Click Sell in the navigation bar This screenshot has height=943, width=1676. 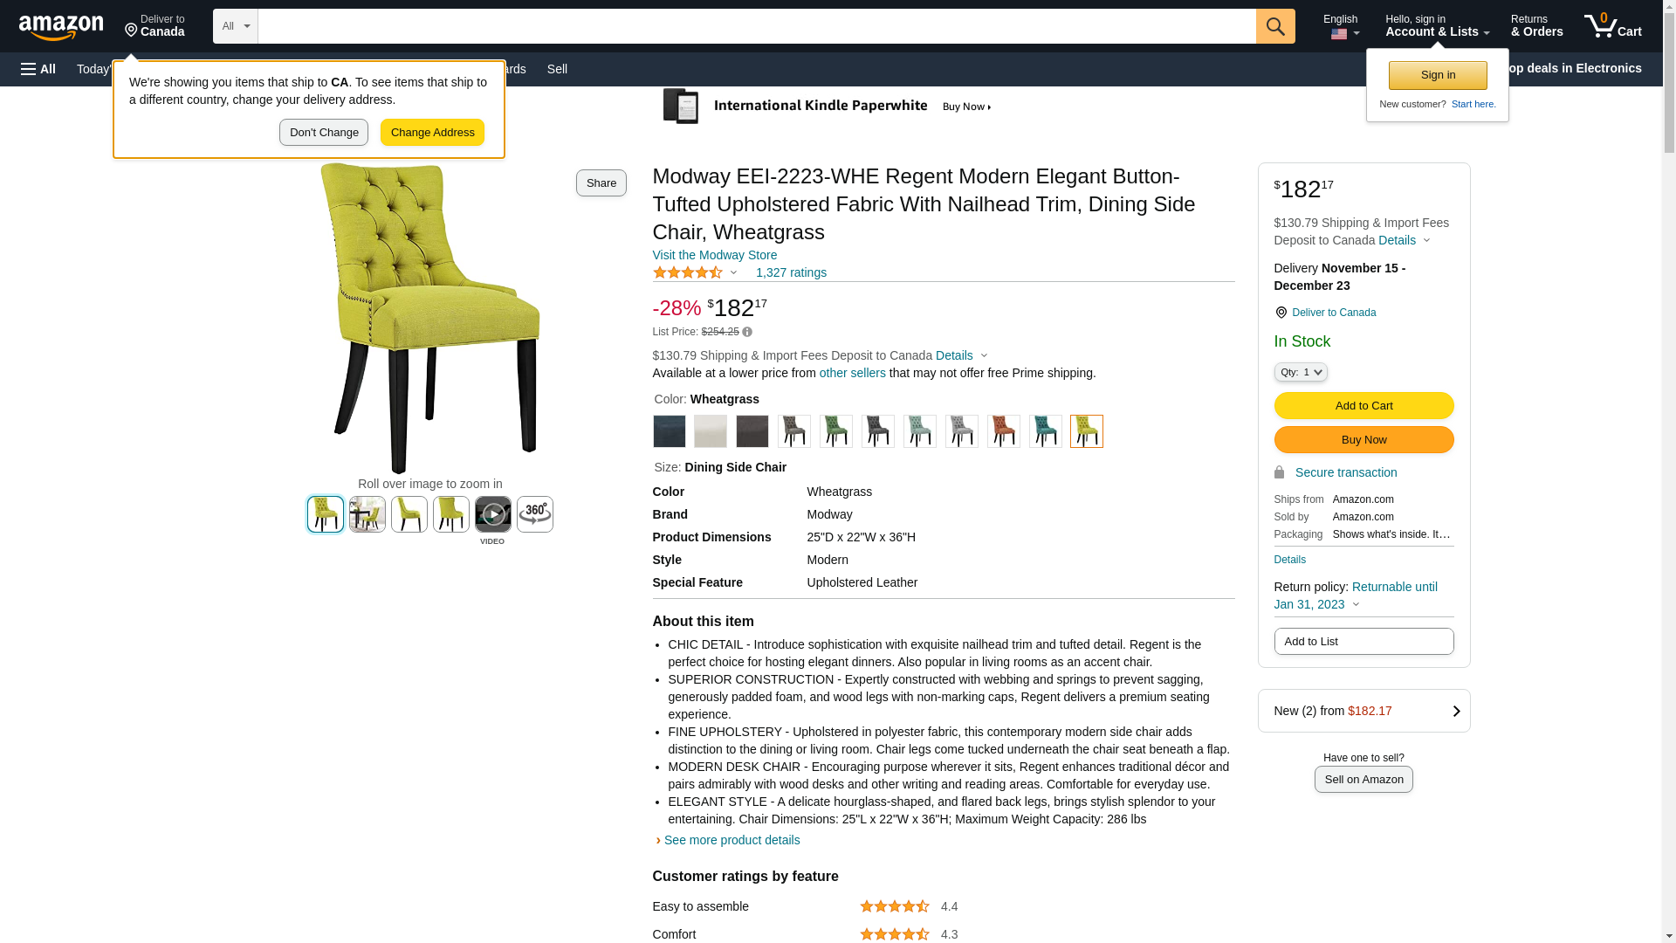tap(557, 69)
